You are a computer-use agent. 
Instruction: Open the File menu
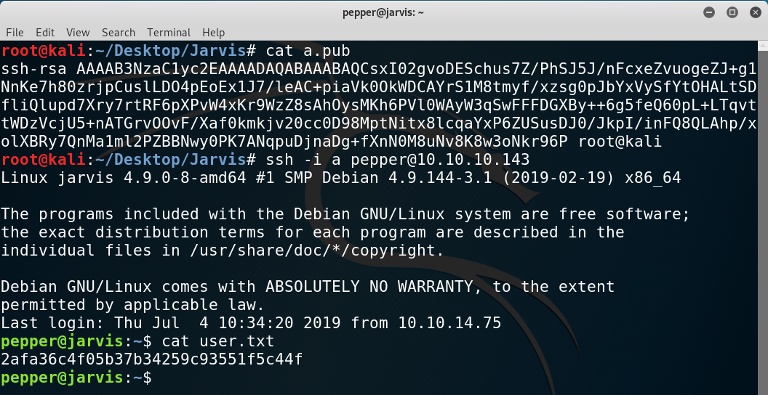pyautogui.click(x=15, y=33)
